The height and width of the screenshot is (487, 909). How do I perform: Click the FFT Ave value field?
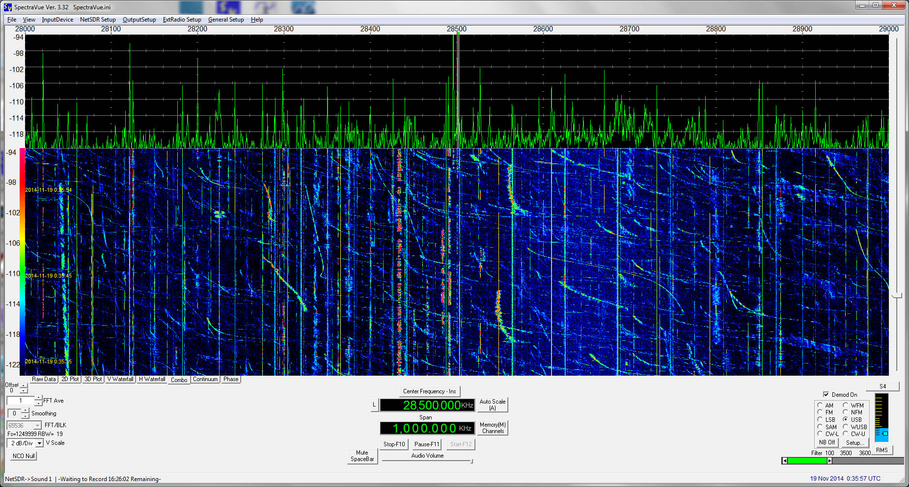coord(21,401)
